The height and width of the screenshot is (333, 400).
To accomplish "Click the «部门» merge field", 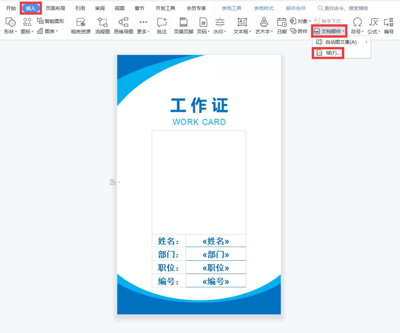I will pos(216,254).
